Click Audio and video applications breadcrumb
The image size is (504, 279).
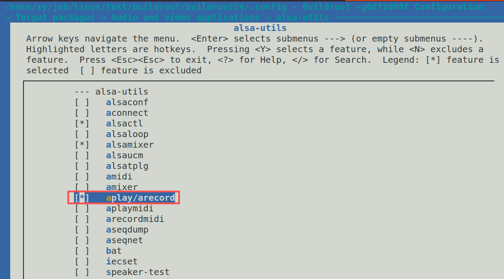point(185,17)
